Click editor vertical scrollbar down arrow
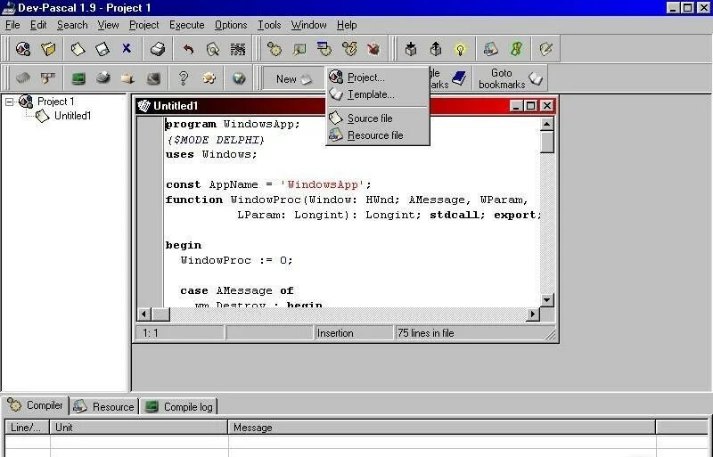 click(546, 299)
